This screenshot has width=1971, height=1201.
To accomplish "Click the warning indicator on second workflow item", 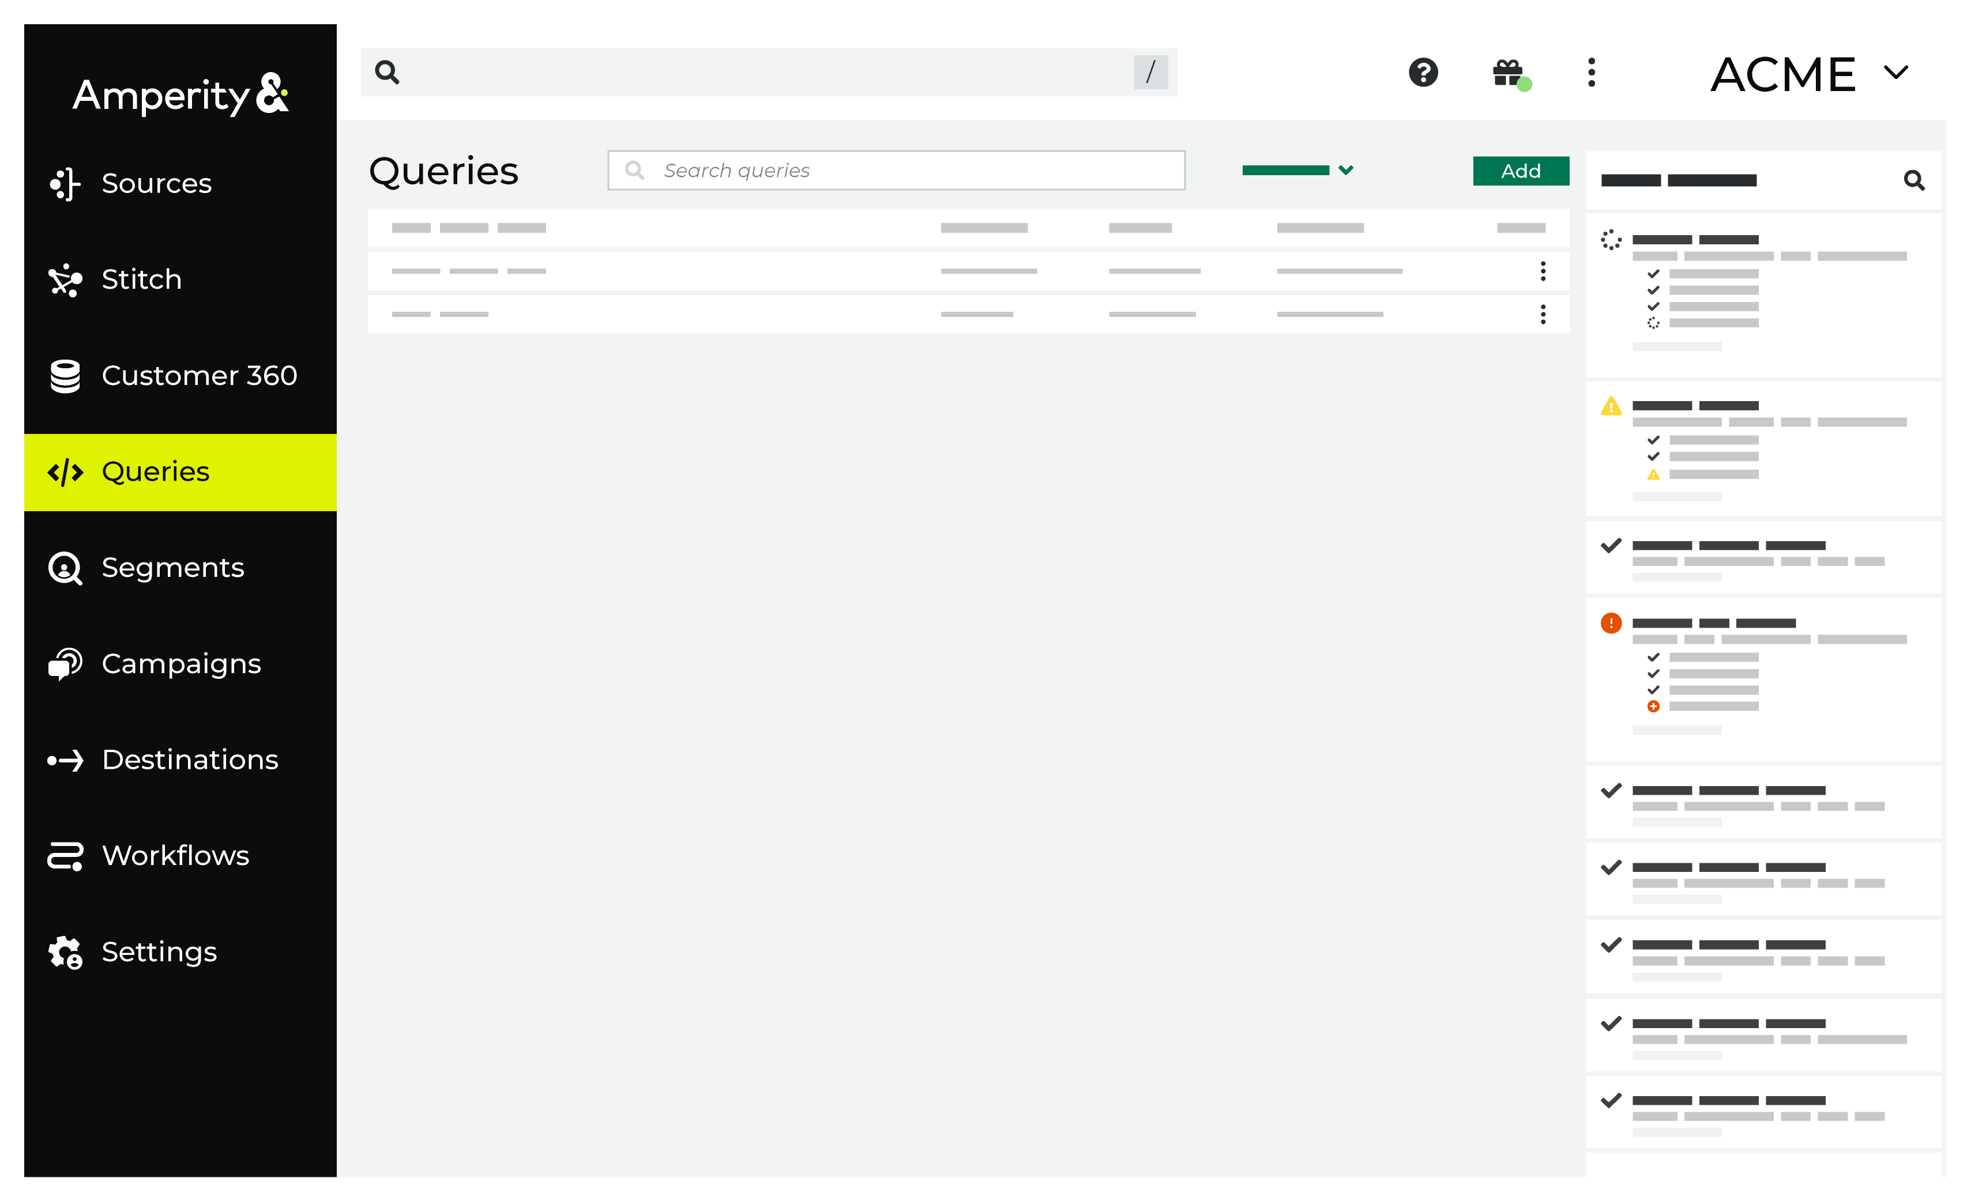I will coord(1612,405).
